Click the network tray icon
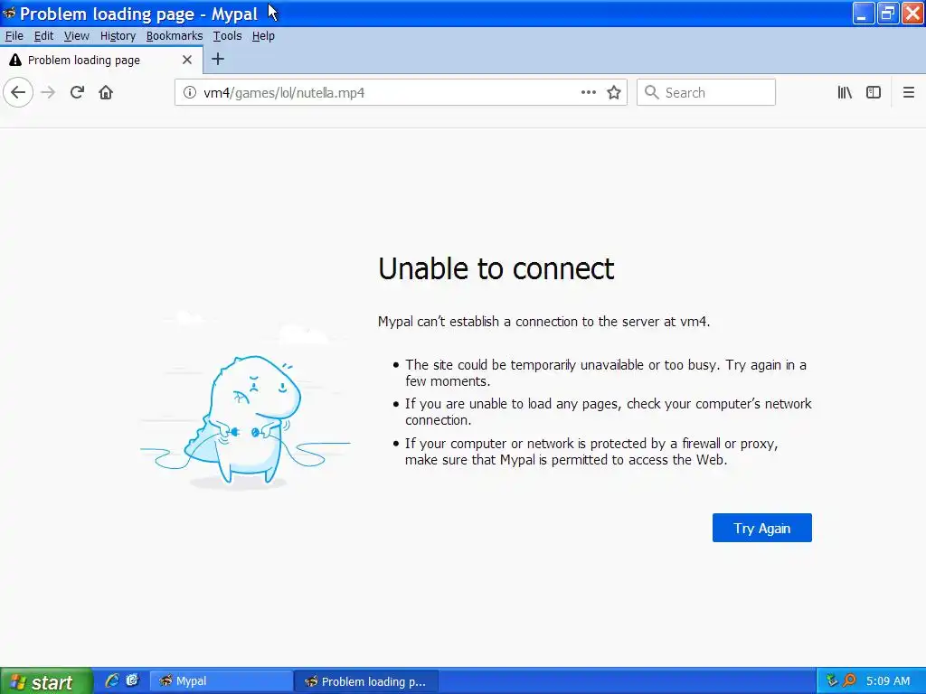This screenshot has height=694, width=926. (x=832, y=680)
